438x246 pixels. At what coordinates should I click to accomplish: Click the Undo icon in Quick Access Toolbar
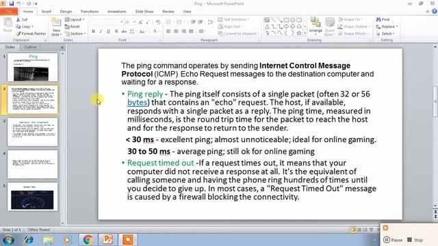18,3
